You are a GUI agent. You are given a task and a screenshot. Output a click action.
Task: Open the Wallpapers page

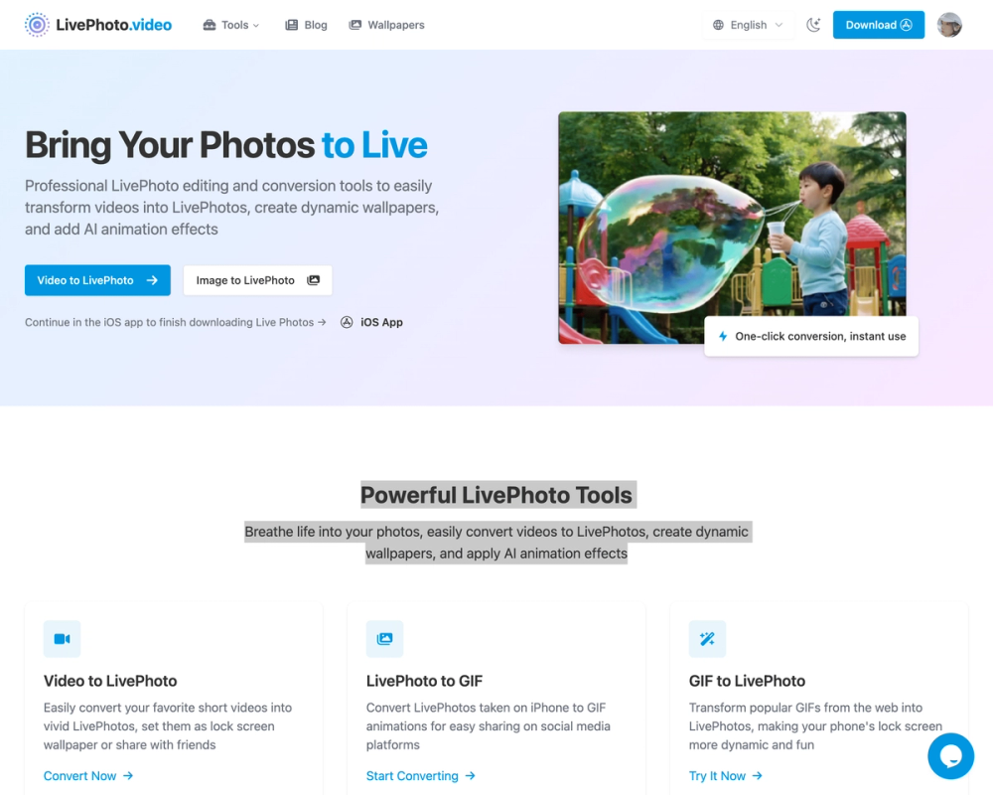386,25
